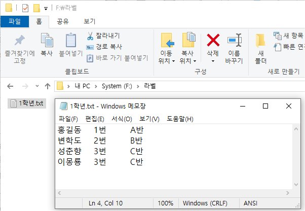Click Notepad vertical scrollbar up arrow

(296, 129)
